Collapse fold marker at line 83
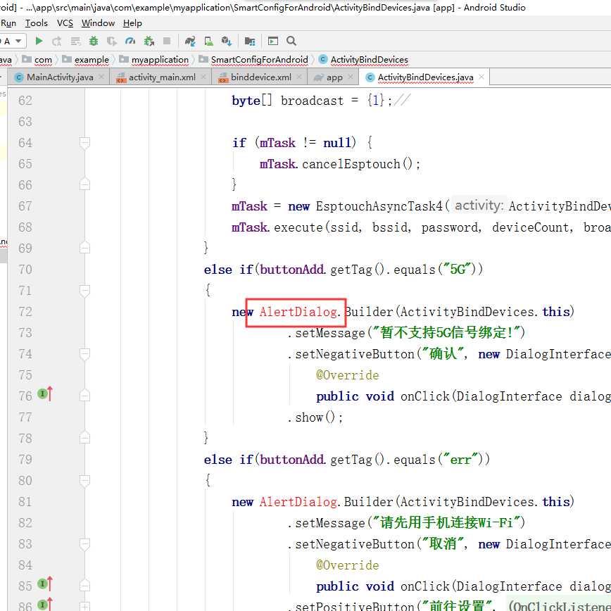The image size is (611, 611). click(84, 543)
